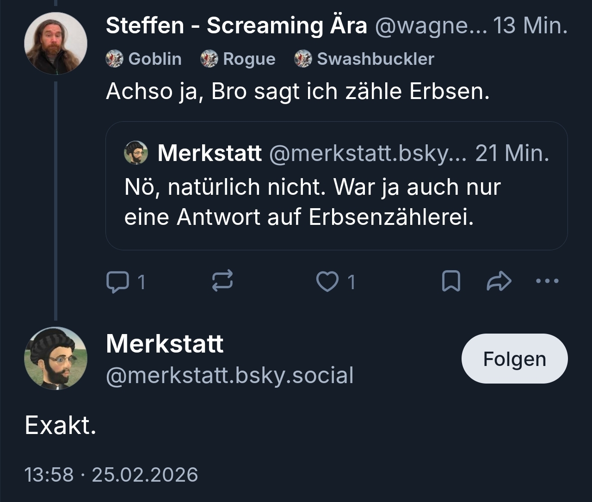Click the 13:58 · 25.02.2026 post date

pyautogui.click(x=111, y=475)
